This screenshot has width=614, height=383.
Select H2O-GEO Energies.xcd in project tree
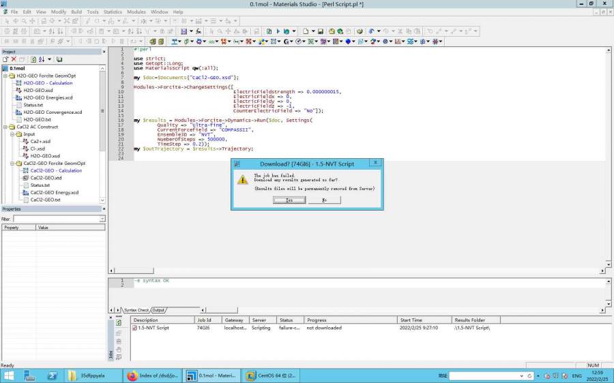(x=48, y=97)
